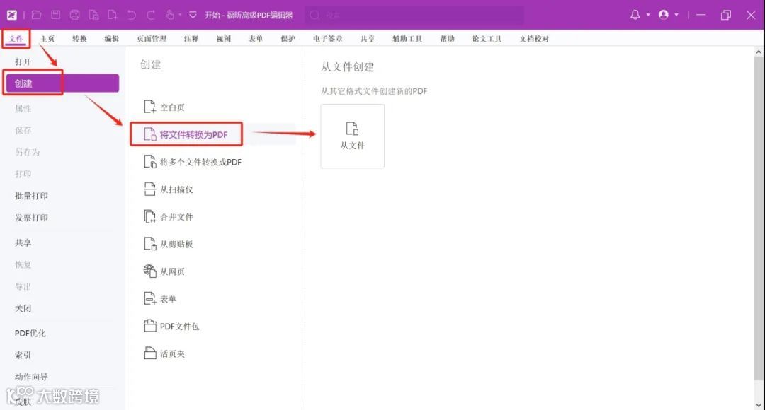
Task: Switch to the 表单 tab
Action: coord(256,38)
